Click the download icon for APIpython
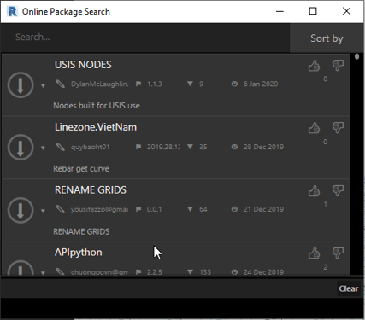Image resolution: width=365 pixels, height=320 pixels. point(21,267)
